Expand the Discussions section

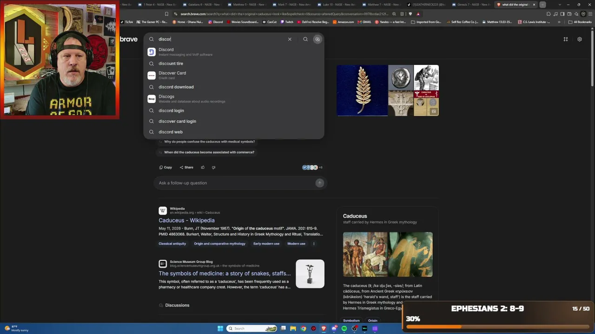click(x=174, y=305)
